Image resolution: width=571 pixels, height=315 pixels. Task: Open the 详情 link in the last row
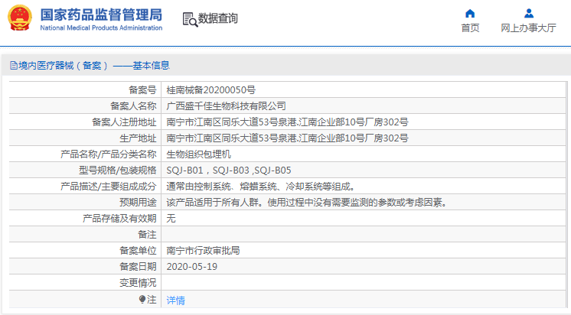tap(175, 300)
